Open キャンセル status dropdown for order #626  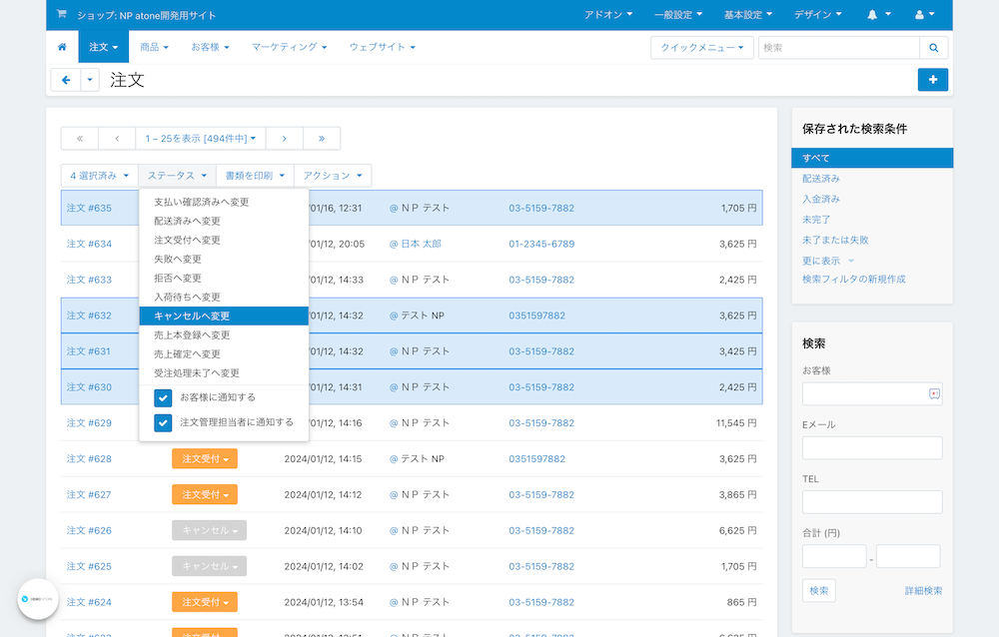[x=209, y=530]
